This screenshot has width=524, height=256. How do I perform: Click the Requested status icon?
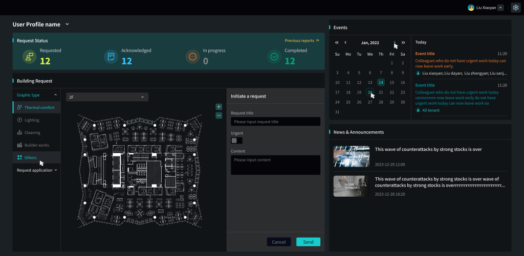(29, 56)
